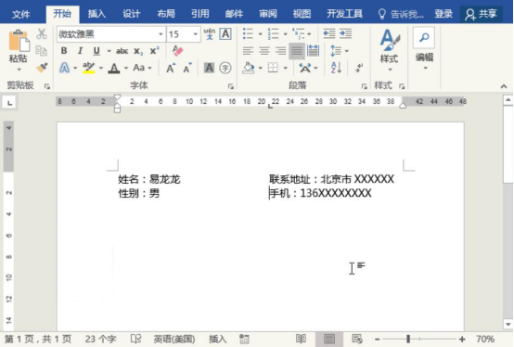
Task: Open Paragraph dialog launcher
Action: 365,86
